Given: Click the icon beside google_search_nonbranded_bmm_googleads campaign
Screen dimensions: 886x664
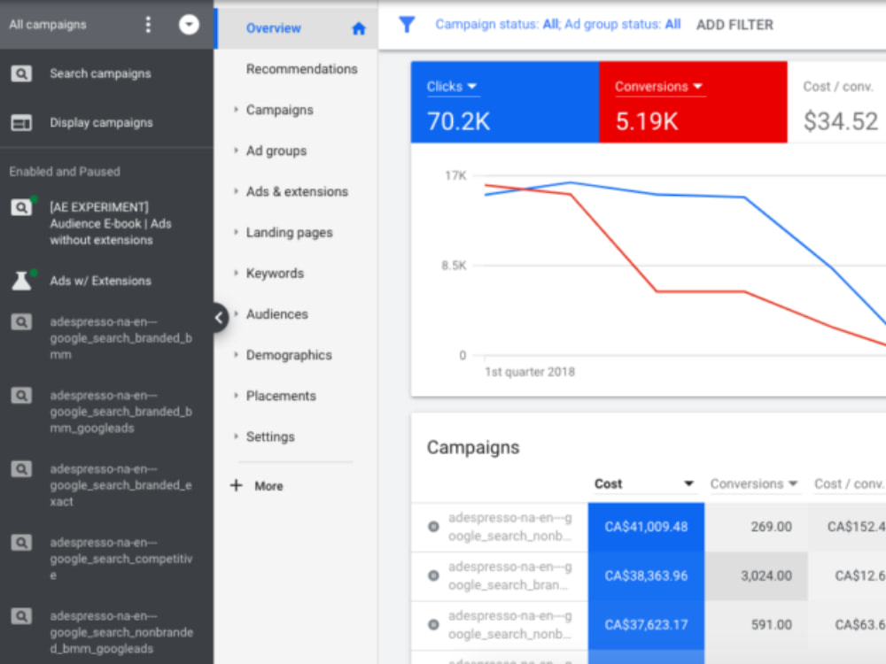Looking at the screenshot, I should tap(21, 616).
